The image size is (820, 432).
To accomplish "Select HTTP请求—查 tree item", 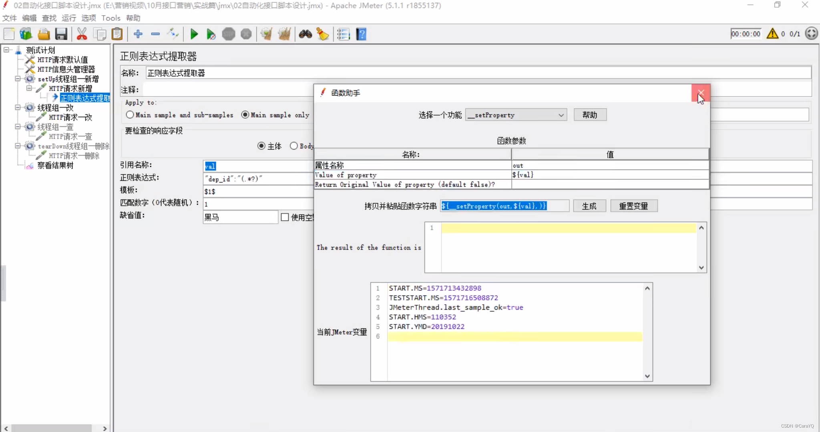I will point(70,136).
